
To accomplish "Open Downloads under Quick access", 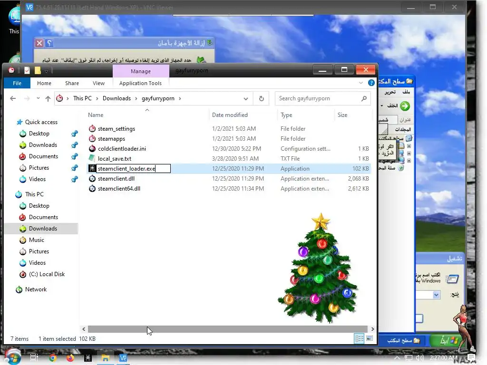I will point(43,145).
